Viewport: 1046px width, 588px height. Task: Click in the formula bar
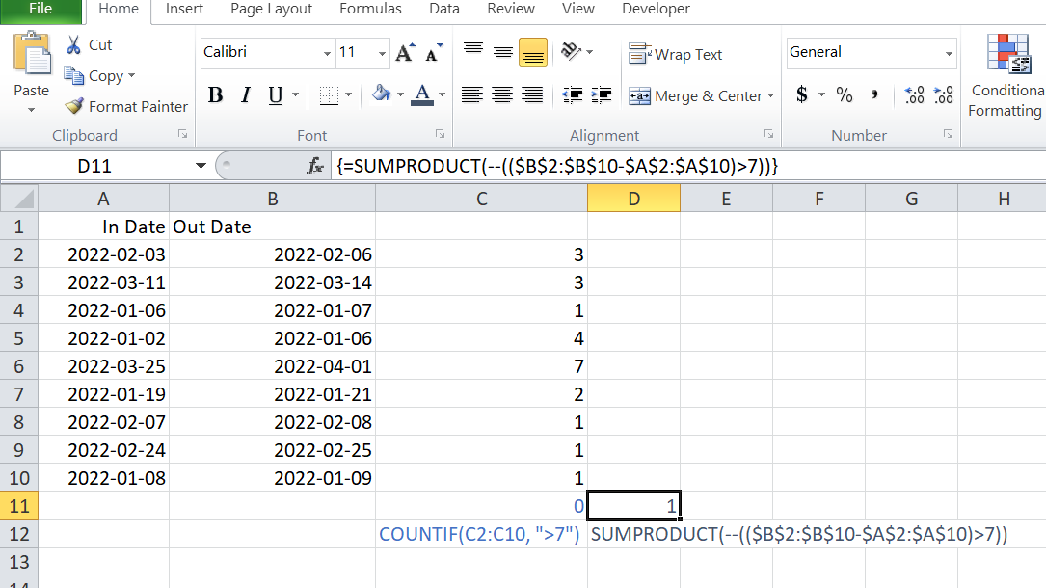[x=688, y=166]
